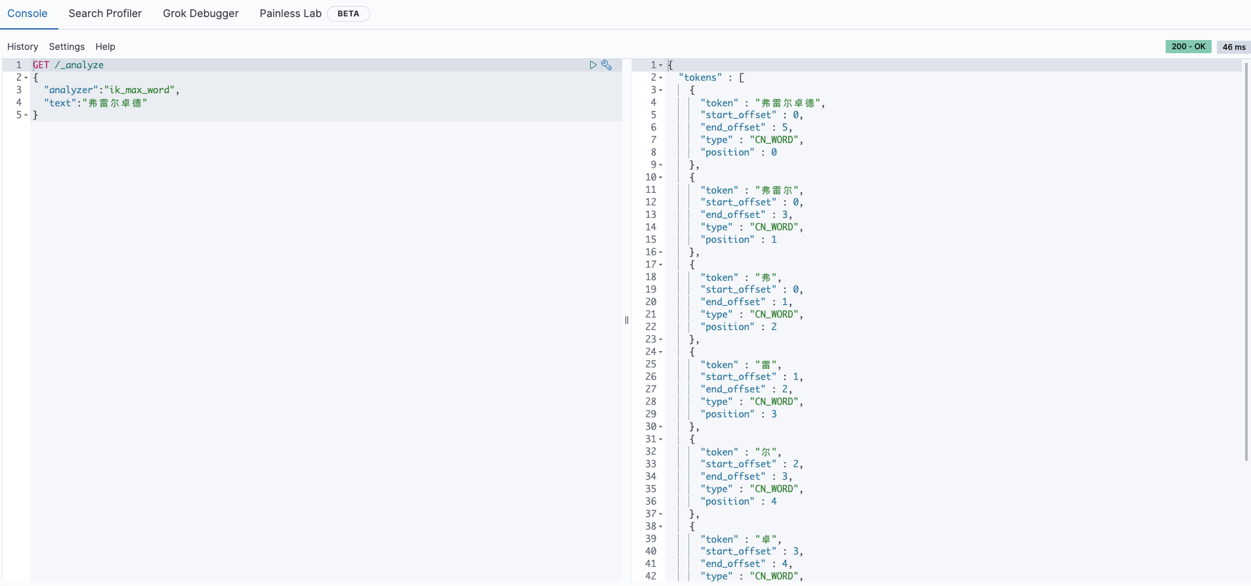Open the Grok Debugger tab
Image resolution: width=1251 pixels, height=586 pixels.
(201, 14)
